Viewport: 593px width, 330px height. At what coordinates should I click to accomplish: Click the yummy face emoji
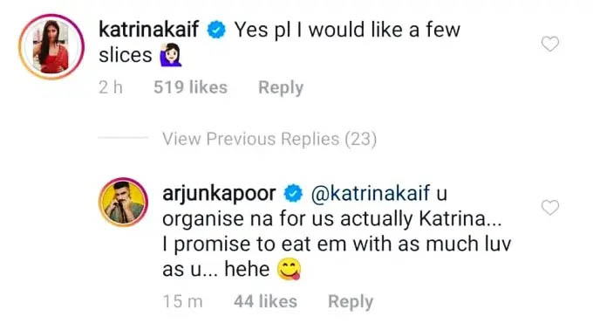point(290,269)
